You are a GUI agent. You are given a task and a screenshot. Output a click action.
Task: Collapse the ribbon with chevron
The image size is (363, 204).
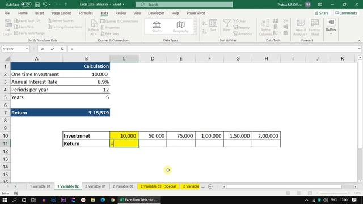pyautogui.click(x=359, y=41)
